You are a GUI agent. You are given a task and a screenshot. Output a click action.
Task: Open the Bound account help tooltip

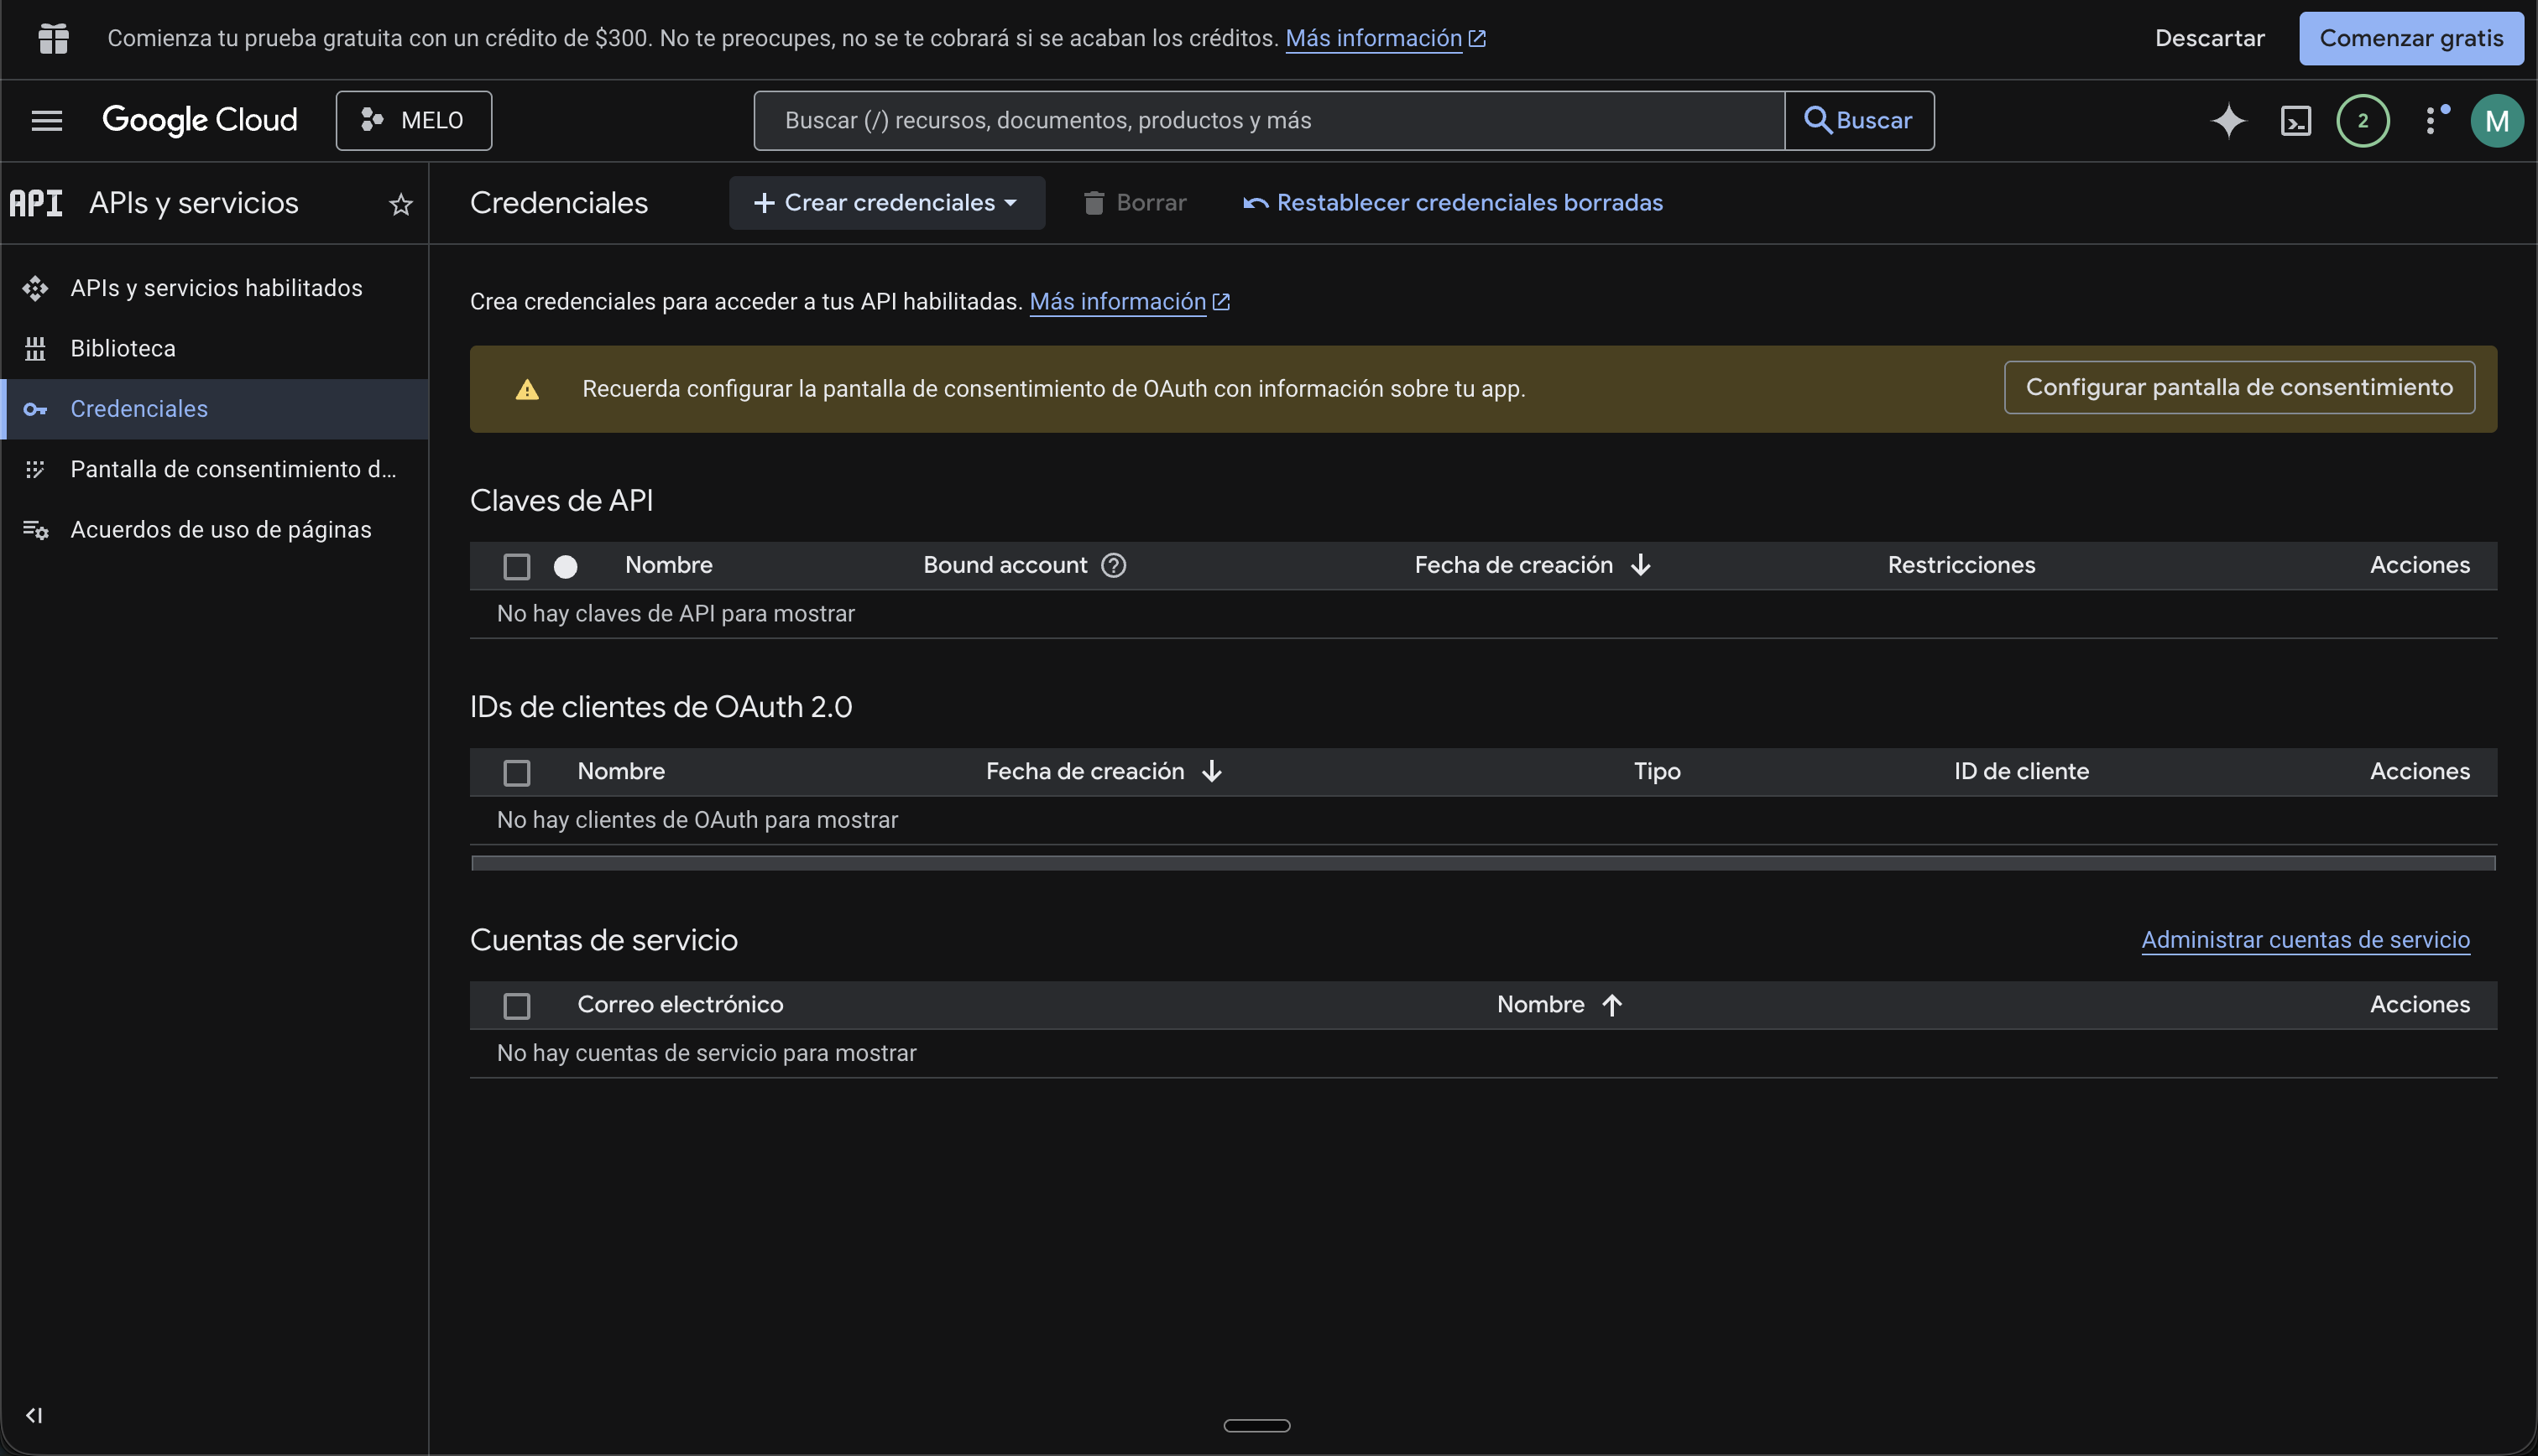[1114, 565]
